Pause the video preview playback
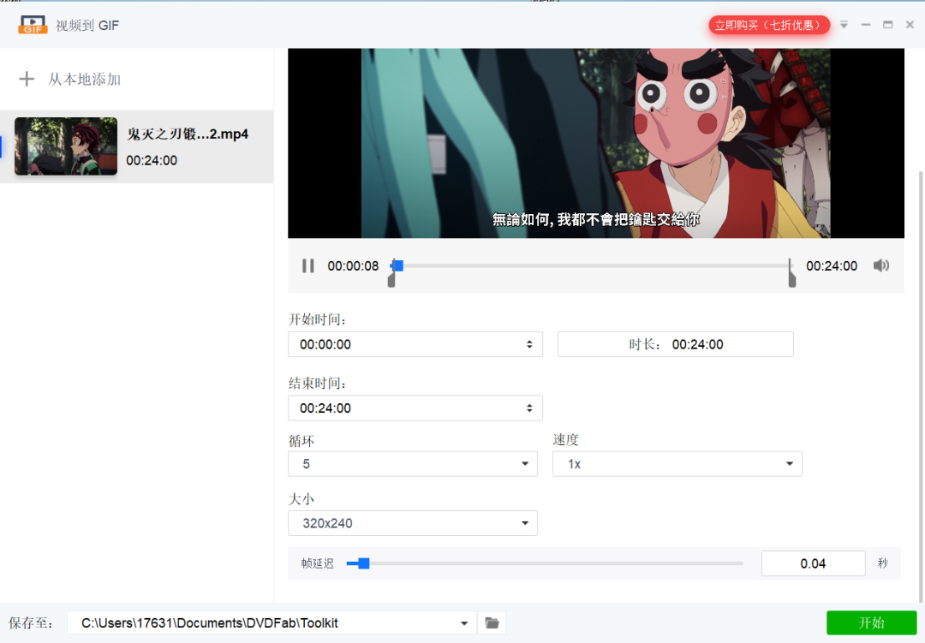Screen dimensions: 925x643 point(307,265)
